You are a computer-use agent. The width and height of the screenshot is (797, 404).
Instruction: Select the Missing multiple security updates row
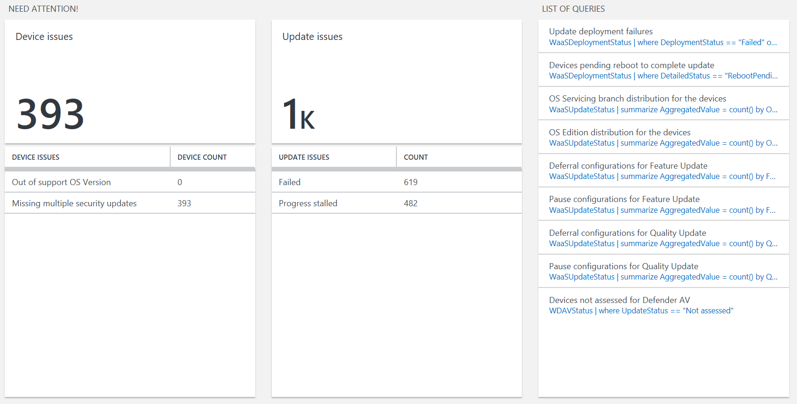click(x=130, y=203)
